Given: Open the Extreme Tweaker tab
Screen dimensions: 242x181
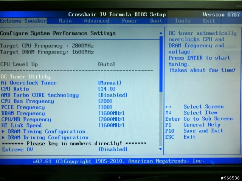Looking at the screenshot, I should 23,21.
